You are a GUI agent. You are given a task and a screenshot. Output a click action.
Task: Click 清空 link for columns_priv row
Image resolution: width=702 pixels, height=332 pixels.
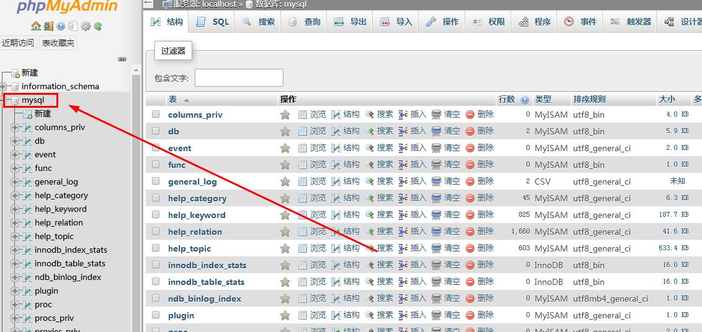pyautogui.click(x=451, y=115)
